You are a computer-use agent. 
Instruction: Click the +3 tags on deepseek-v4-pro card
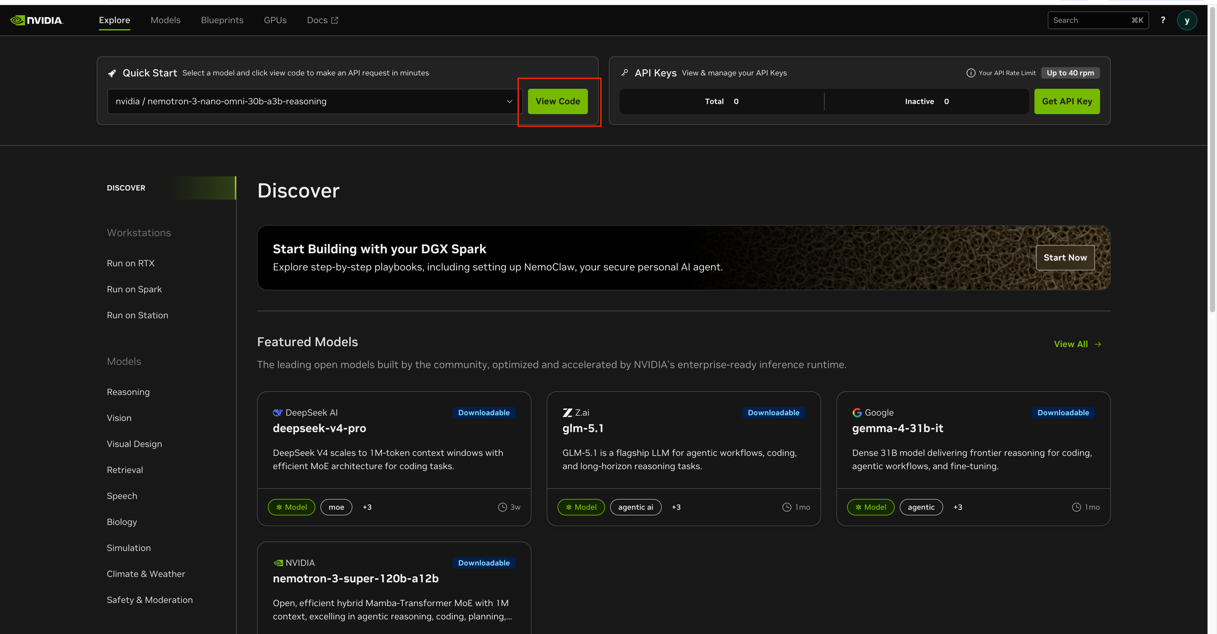tap(367, 507)
